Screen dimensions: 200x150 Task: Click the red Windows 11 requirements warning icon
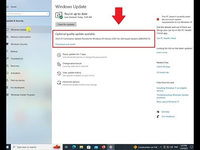coord(158,19)
